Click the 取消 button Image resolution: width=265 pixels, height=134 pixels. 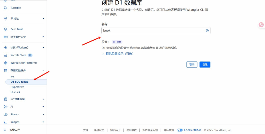[x=192, y=65]
